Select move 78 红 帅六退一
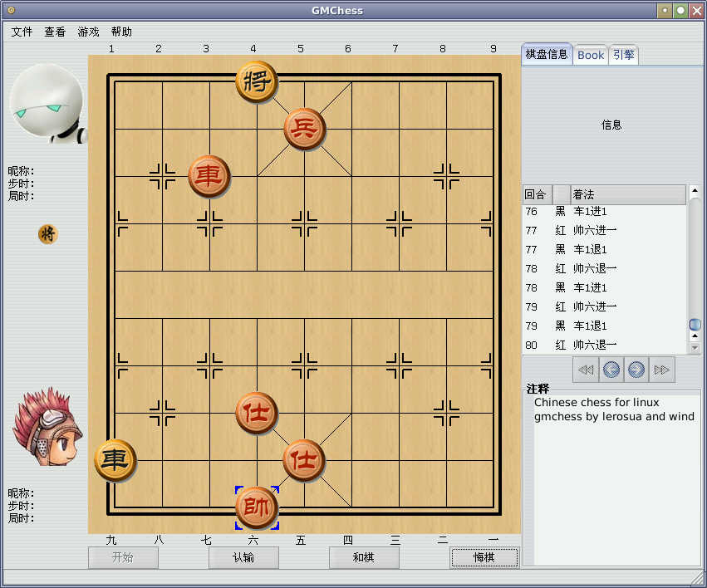The width and height of the screenshot is (707, 588). [604, 268]
